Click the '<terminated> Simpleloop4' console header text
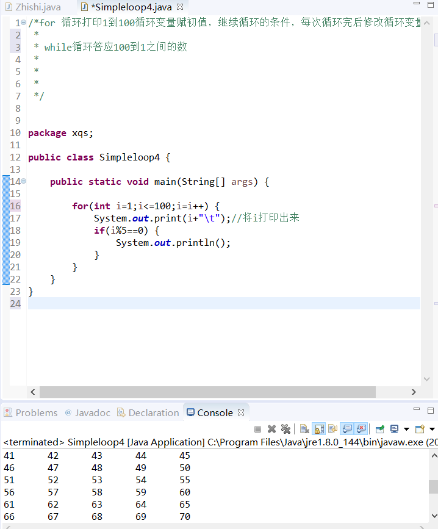438x529 pixels. (x=63, y=442)
